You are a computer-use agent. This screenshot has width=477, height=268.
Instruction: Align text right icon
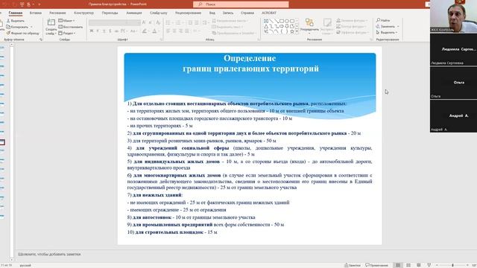(x=180, y=31)
